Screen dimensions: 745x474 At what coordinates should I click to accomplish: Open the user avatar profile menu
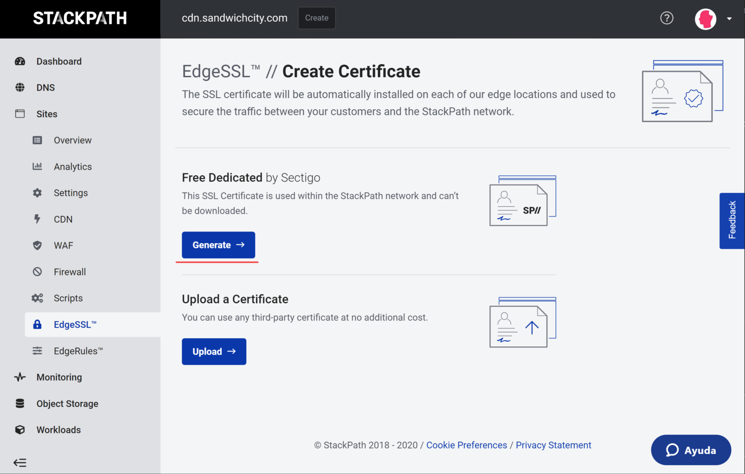(x=705, y=19)
